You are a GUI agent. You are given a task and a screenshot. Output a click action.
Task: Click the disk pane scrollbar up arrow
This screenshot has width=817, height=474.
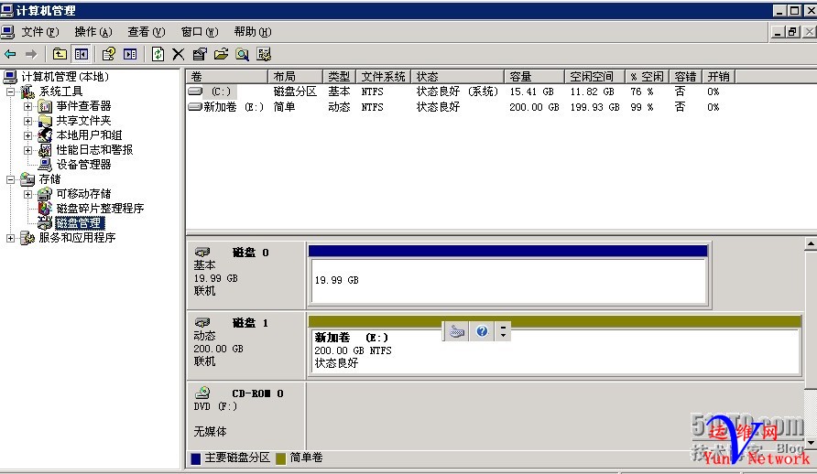click(811, 243)
